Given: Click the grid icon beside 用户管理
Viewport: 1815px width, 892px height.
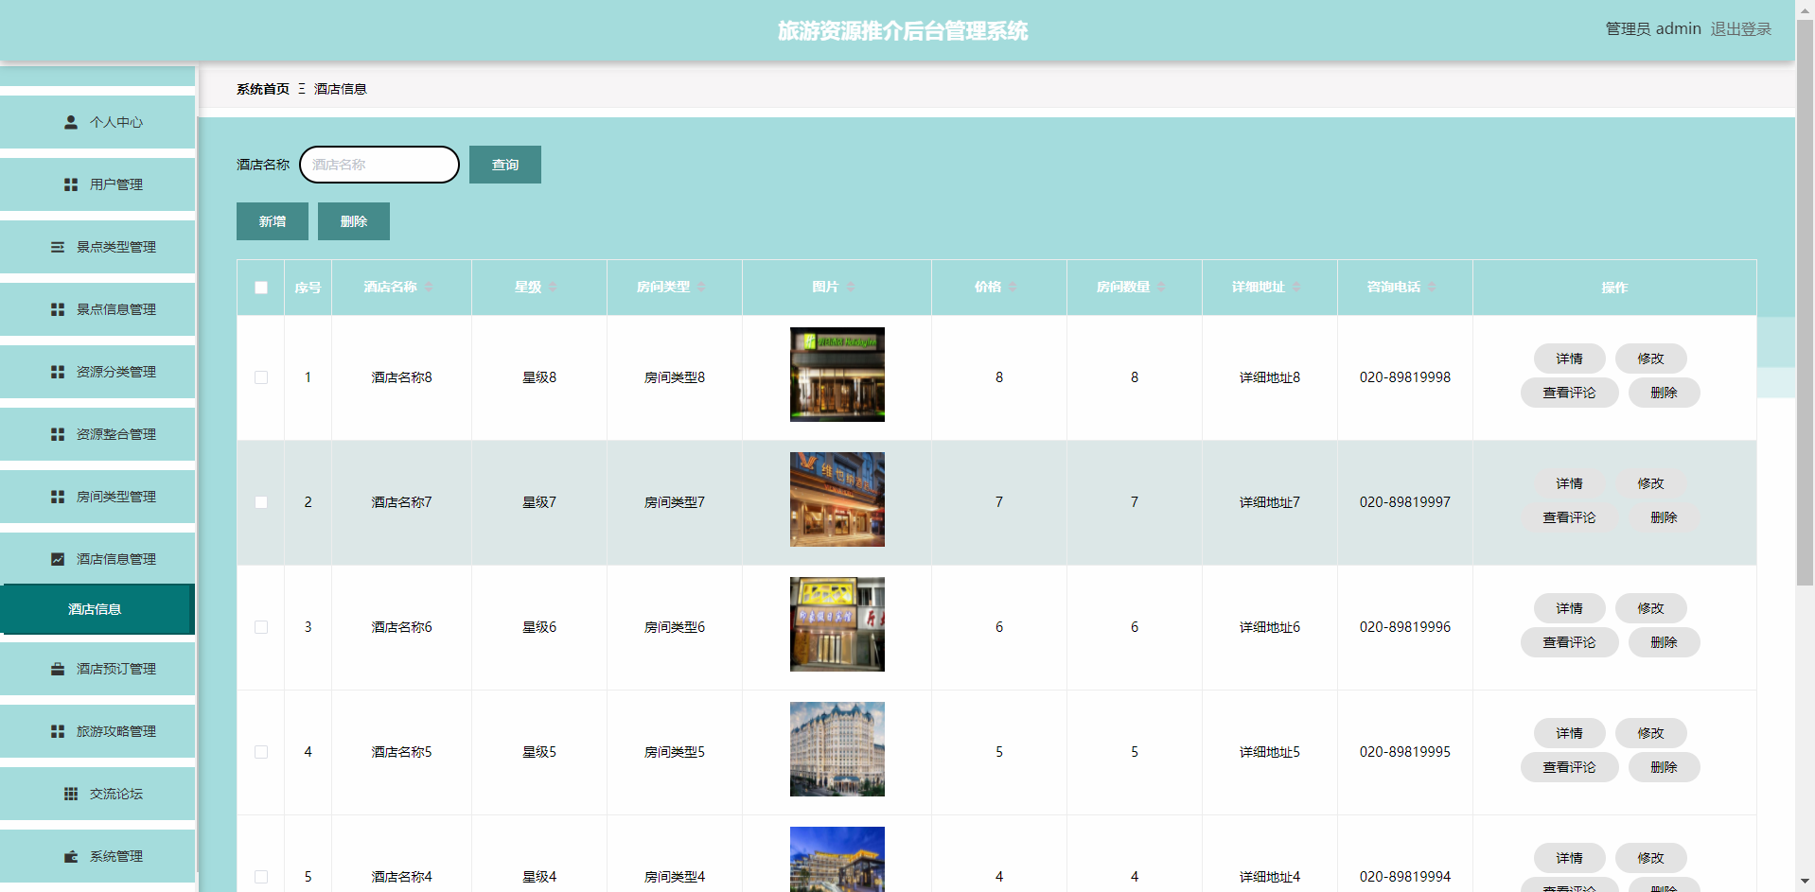Looking at the screenshot, I should 71,184.
